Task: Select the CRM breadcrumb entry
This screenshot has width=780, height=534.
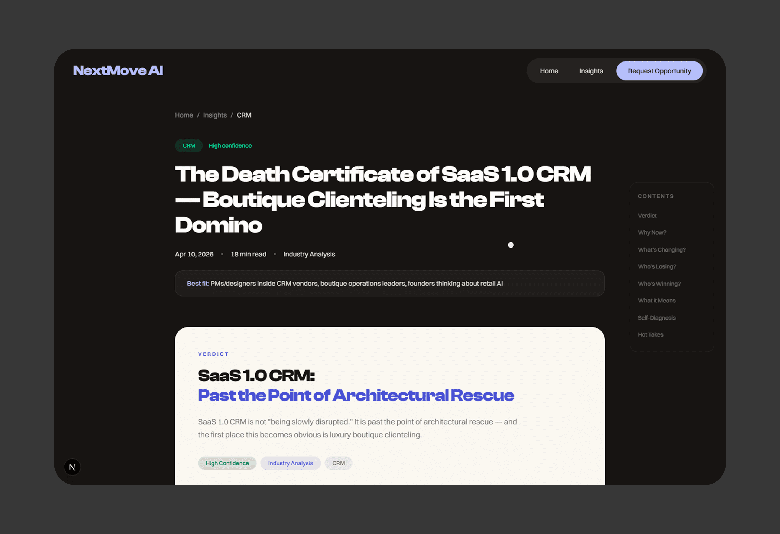Action: click(244, 115)
